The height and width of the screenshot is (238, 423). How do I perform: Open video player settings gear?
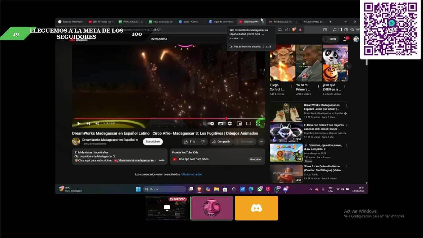point(230,124)
